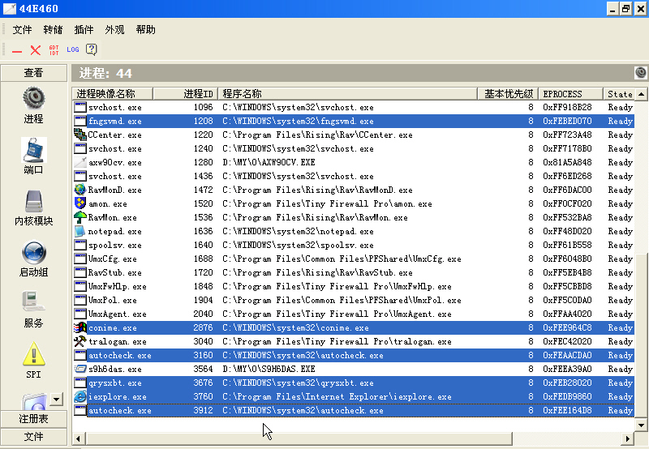This screenshot has height=449, width=649.
Task: Open the 外观 menu
Action: [114, 30]
